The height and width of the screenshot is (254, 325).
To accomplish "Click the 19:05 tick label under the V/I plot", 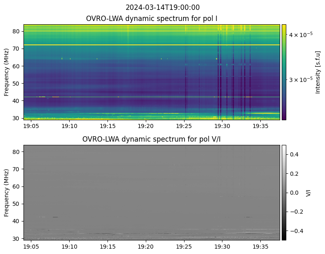I will point(31,247).
